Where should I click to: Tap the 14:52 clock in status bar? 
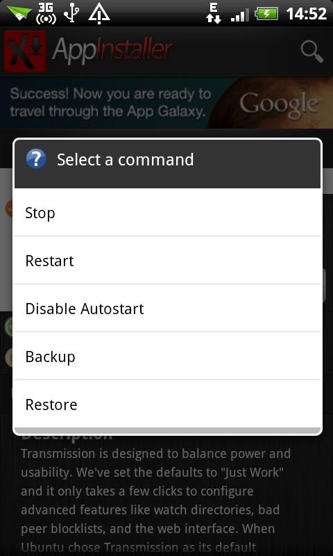(306, 14)
